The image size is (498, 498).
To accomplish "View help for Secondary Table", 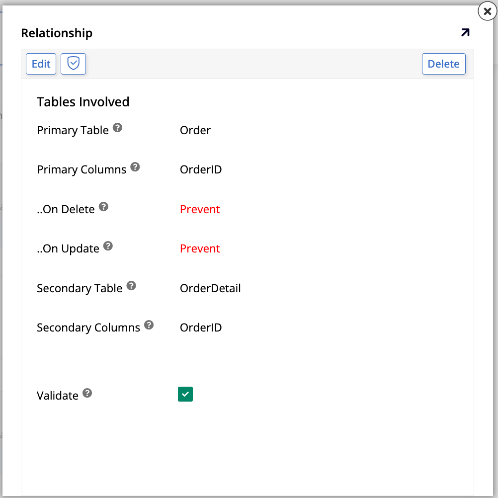I will coord(131,285).
